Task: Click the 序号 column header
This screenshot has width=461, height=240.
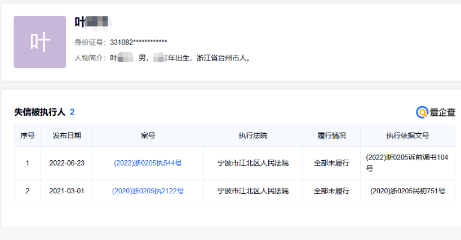Action: [28, 135]
